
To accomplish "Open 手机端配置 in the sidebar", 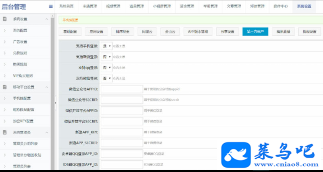I will 22,98.
